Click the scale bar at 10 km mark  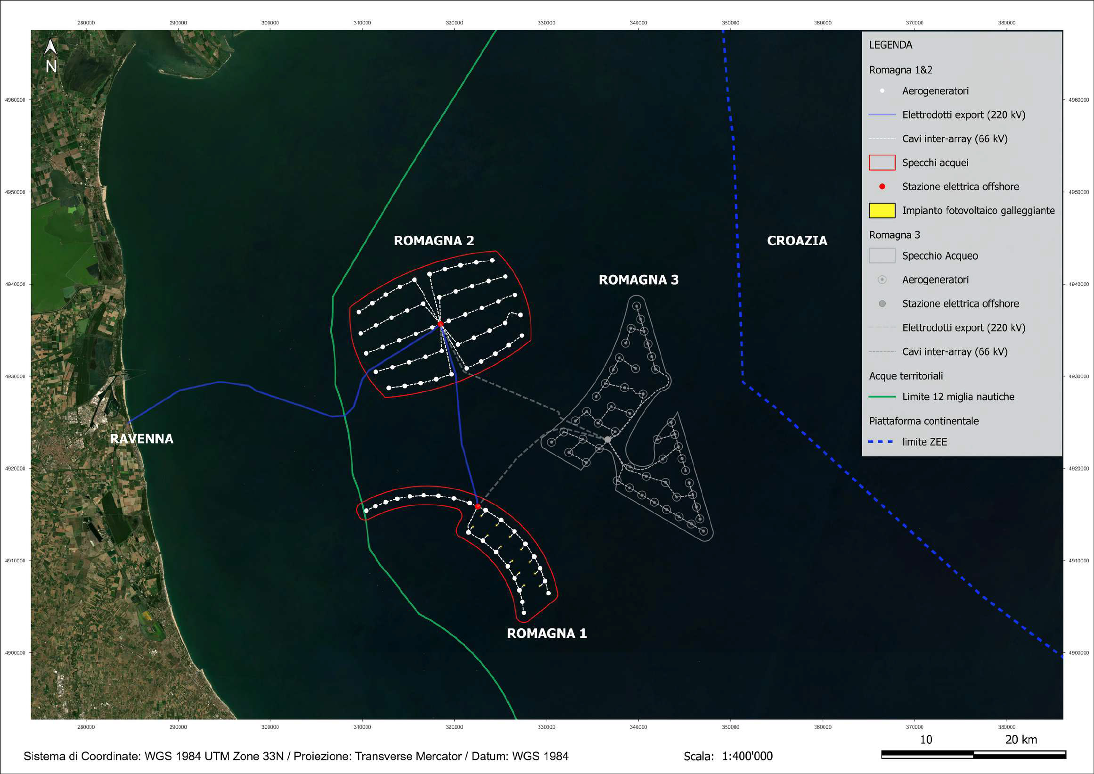point(973,755)
